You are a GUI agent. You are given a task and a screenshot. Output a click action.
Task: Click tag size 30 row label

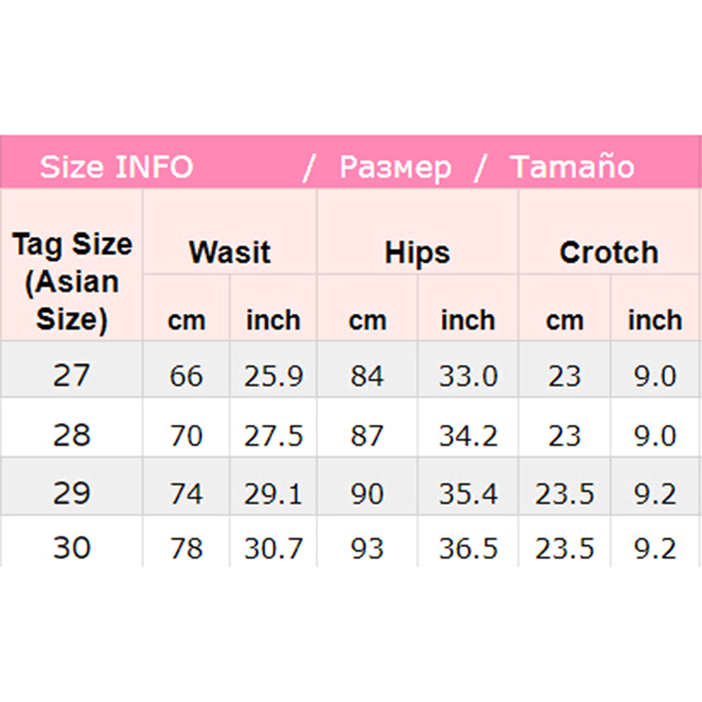pyautogui.click(x=71, y=548)
